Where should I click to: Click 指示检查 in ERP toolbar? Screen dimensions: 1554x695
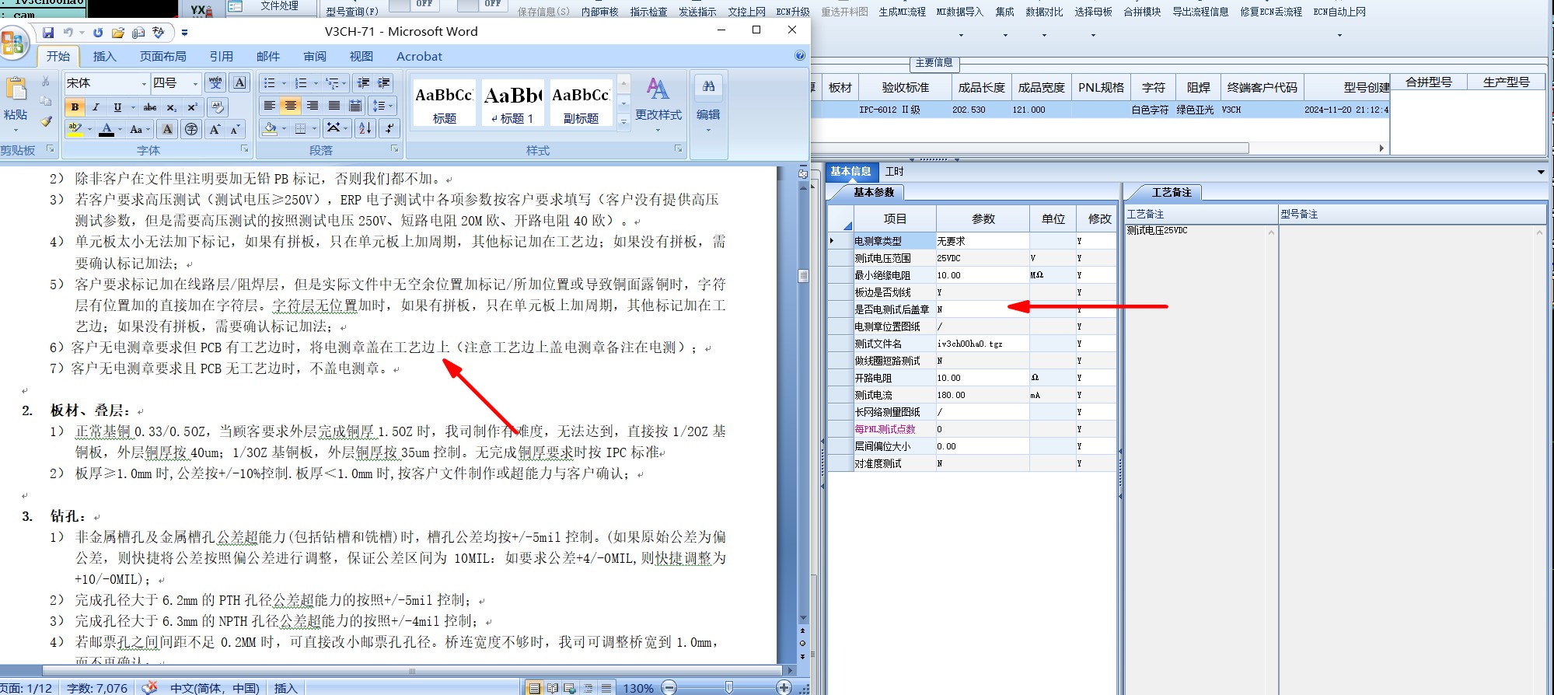[648, 12]
